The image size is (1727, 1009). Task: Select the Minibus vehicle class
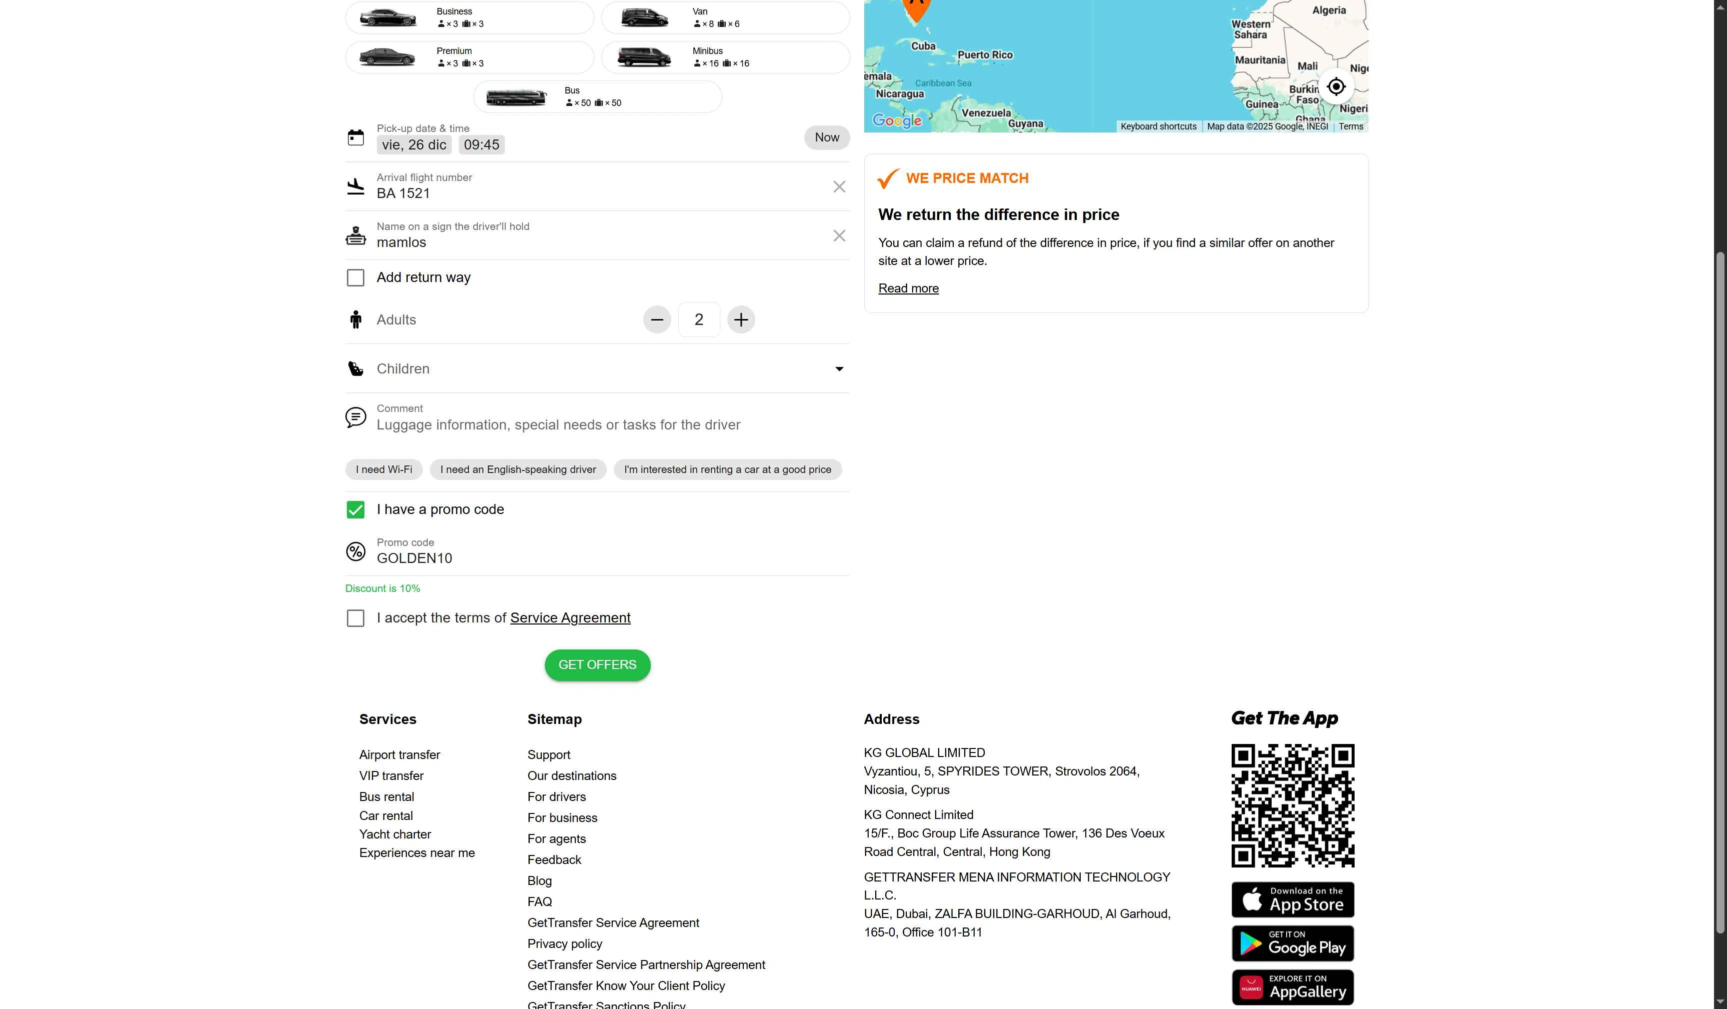click(x=725, y=57)
